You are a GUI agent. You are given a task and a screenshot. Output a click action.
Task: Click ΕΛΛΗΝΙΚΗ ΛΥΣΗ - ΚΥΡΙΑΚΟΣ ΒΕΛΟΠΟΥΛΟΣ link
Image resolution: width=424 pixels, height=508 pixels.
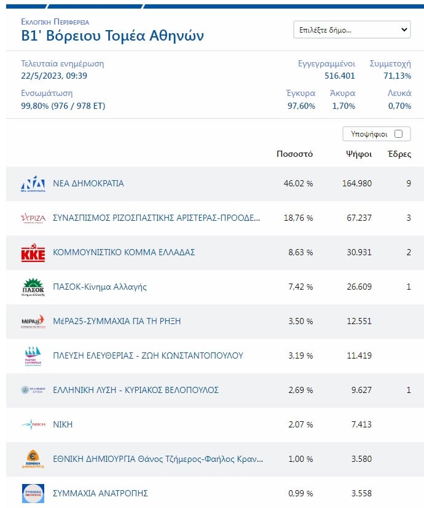pyautogui.click(x=136, y=390)
